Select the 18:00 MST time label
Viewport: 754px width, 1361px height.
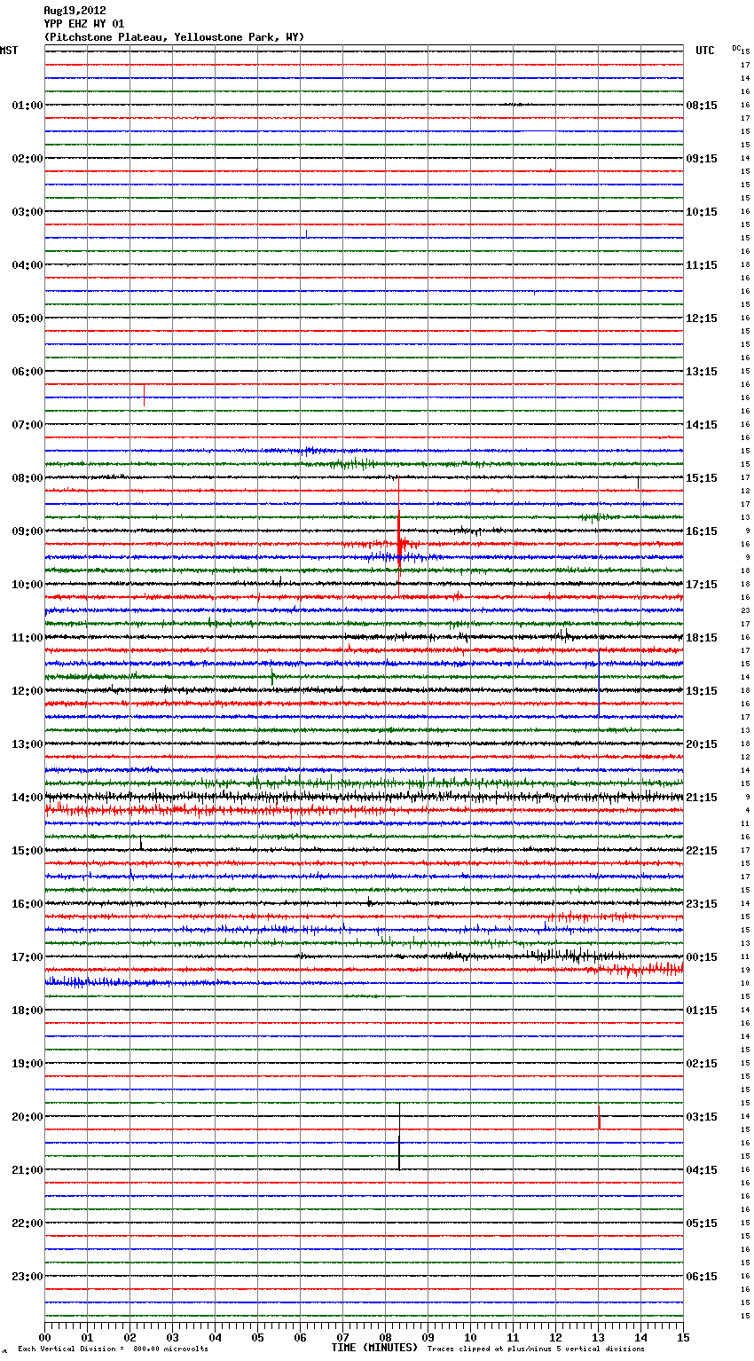[27, 1011]
